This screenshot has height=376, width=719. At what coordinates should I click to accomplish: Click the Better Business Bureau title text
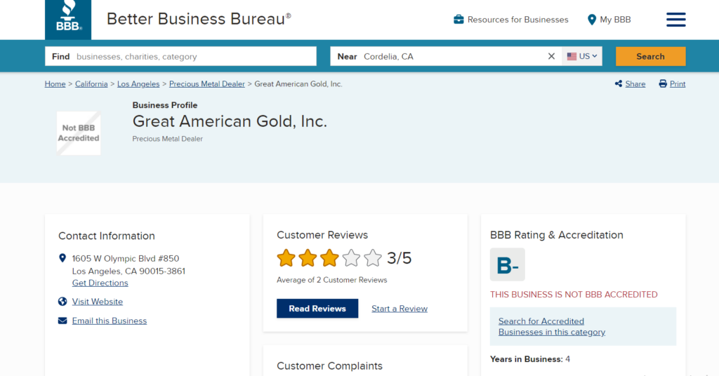[x=199, y=19]
